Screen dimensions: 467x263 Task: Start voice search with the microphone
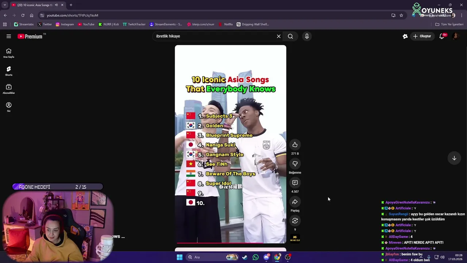307,36
